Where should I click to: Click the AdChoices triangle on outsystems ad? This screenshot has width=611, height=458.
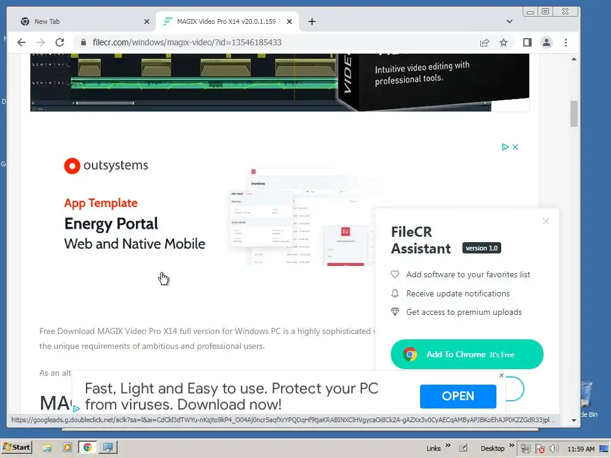pos(505,147)
